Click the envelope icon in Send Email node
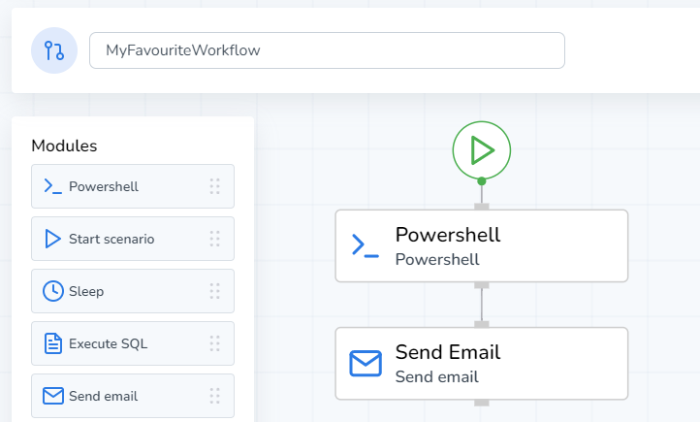 (x=366, y=364)
